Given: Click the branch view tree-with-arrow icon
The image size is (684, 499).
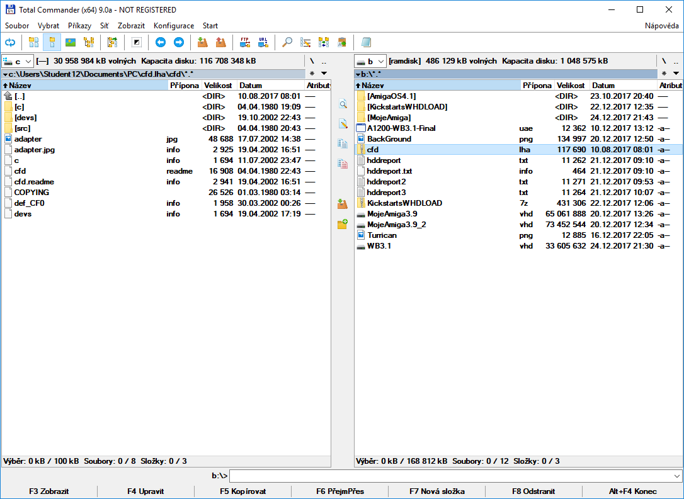Looking at the screenshot, I should (113, 42).
